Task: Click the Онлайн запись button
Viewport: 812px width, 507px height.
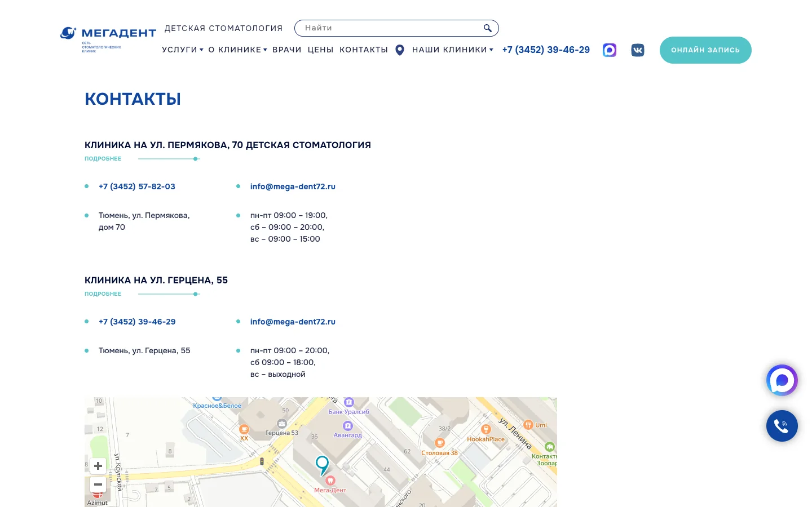Action: tap(705, 50)
